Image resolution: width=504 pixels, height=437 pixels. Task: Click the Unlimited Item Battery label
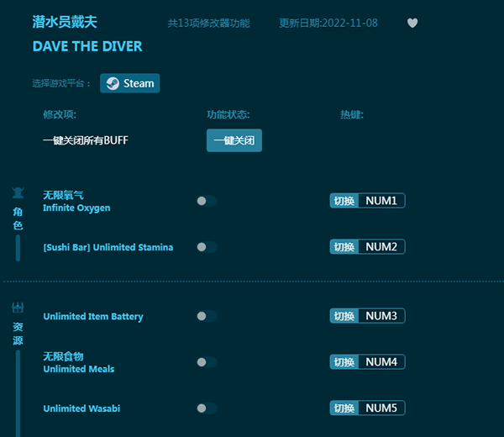point(93,317)
